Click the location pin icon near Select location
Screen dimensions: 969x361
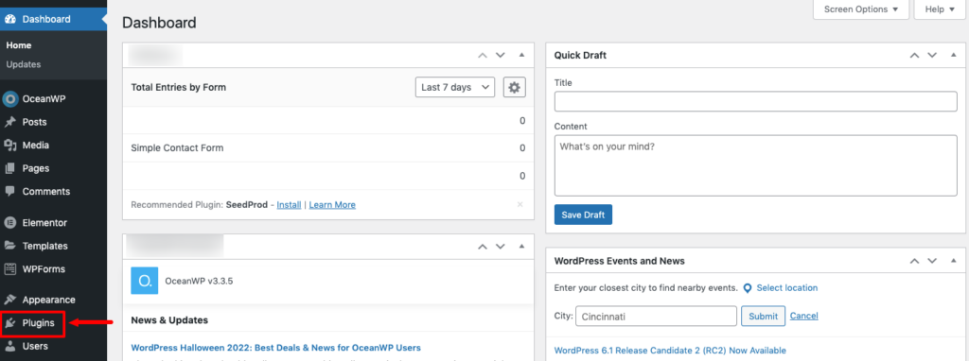(748, 288)
